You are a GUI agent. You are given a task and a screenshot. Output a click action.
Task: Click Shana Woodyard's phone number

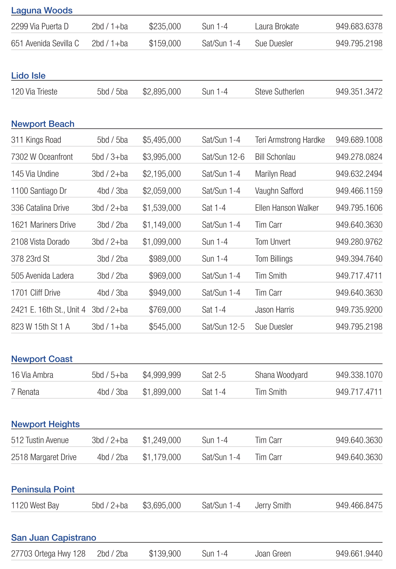click(x=359, y=375)
